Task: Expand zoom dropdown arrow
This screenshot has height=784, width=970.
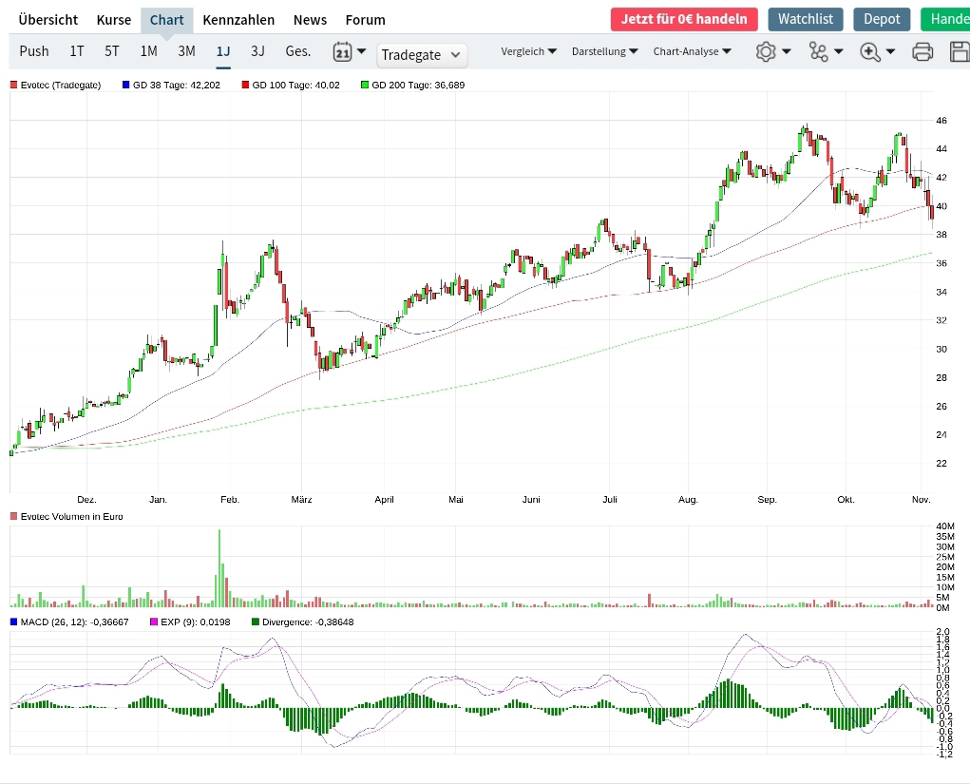Action: tap(891, 51)
